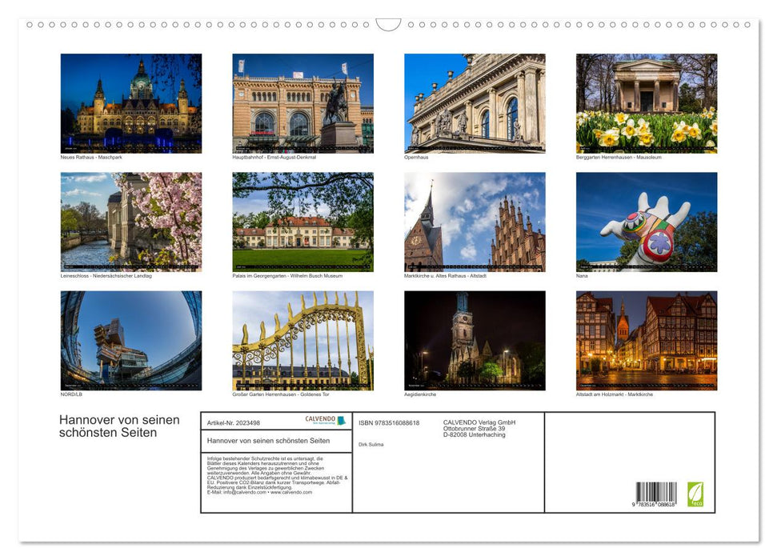
Task: Open the Leineschloss cherry blossom photo
Action: (x=131, y=222)
